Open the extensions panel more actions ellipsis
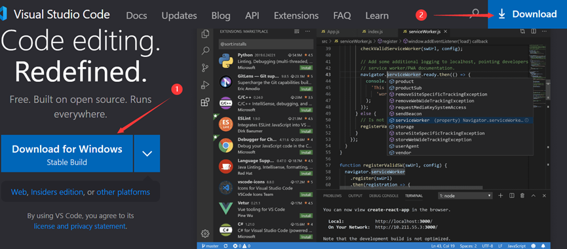567x249 pixels. click(x=307, y=31)
